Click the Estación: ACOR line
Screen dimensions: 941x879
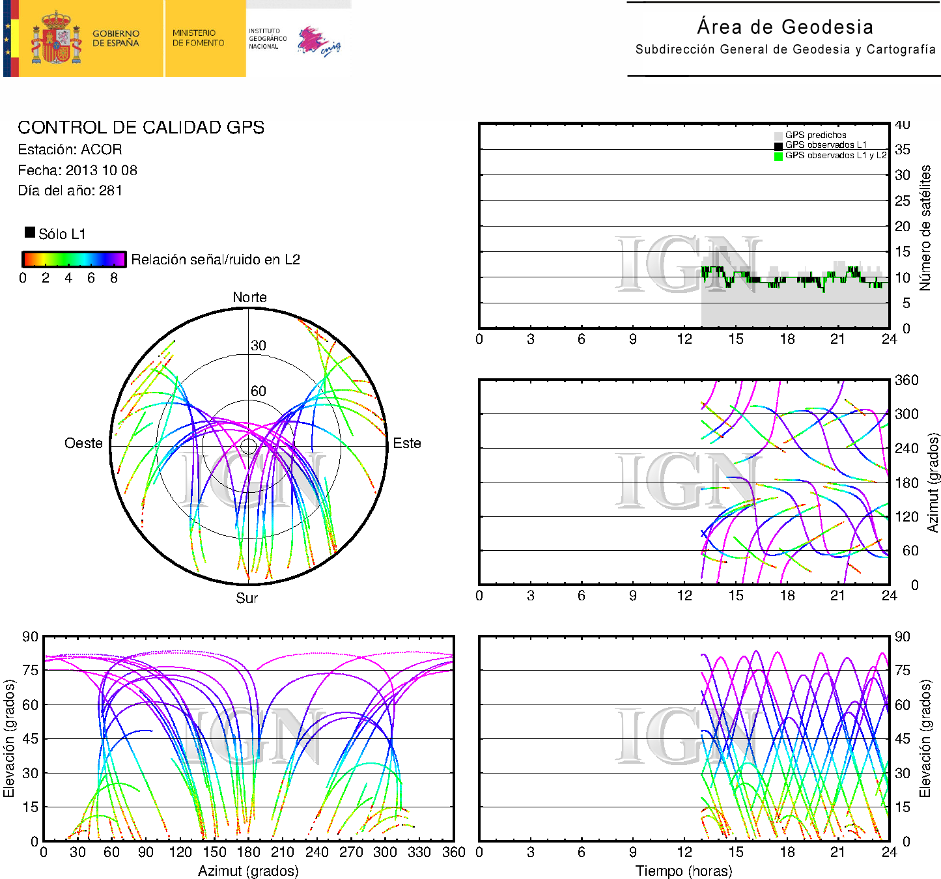tap(70, 150)
